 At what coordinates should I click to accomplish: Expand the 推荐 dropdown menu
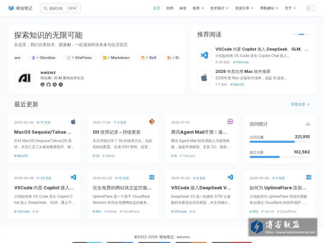198,8
